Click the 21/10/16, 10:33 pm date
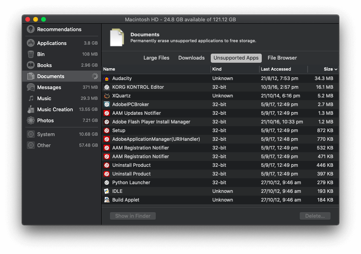The width and height of the screenshot is (361, 254). point(282,122)
